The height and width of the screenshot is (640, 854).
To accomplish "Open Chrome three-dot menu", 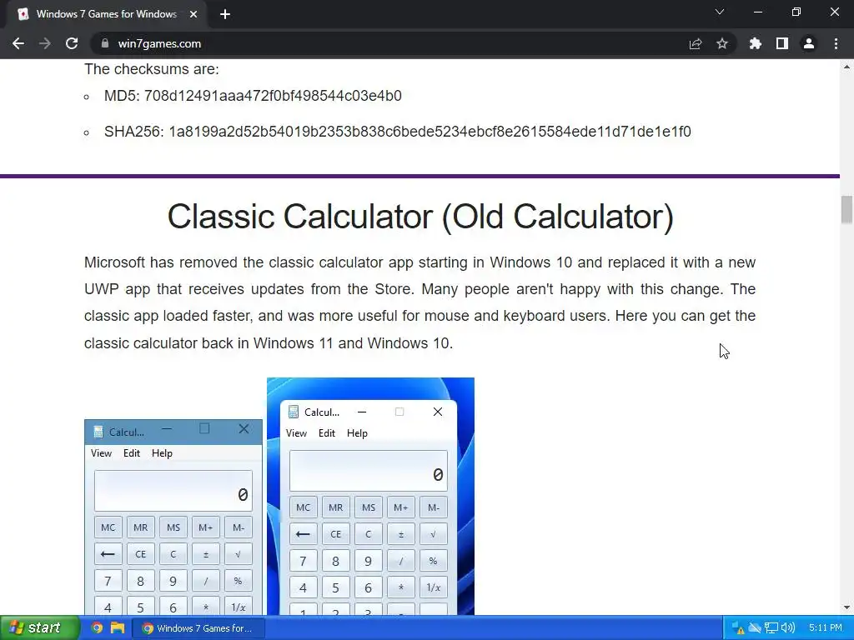I will coord(836,43).
